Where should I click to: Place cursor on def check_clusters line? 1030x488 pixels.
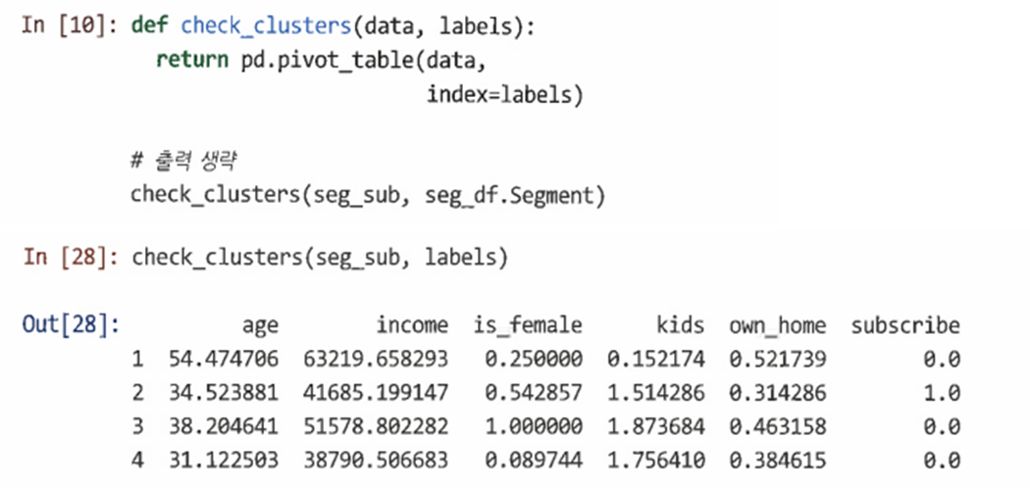tap(334, 25)
